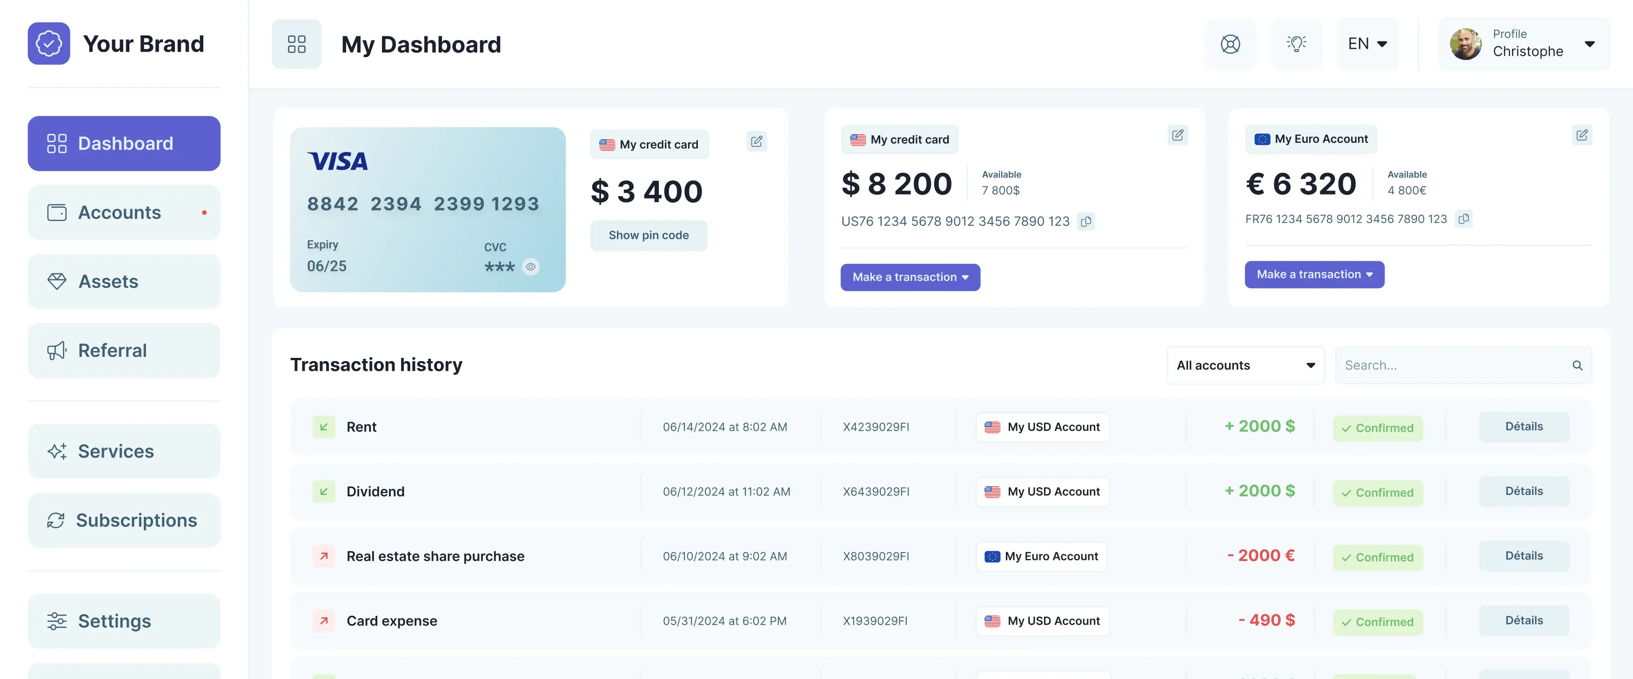The image size is (1633, 679).
Task: Expand the Make a transaction dropdown for Euro Account
Action: click(x=1314, y=274)
